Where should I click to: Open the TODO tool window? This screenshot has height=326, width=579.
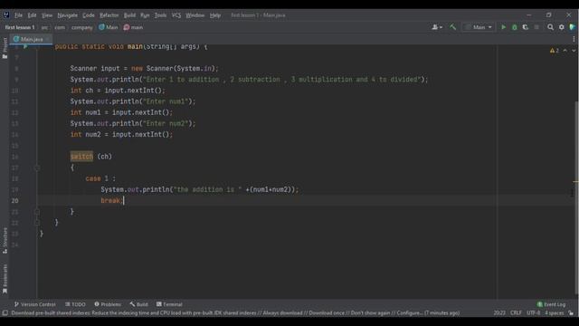point(75,304)
